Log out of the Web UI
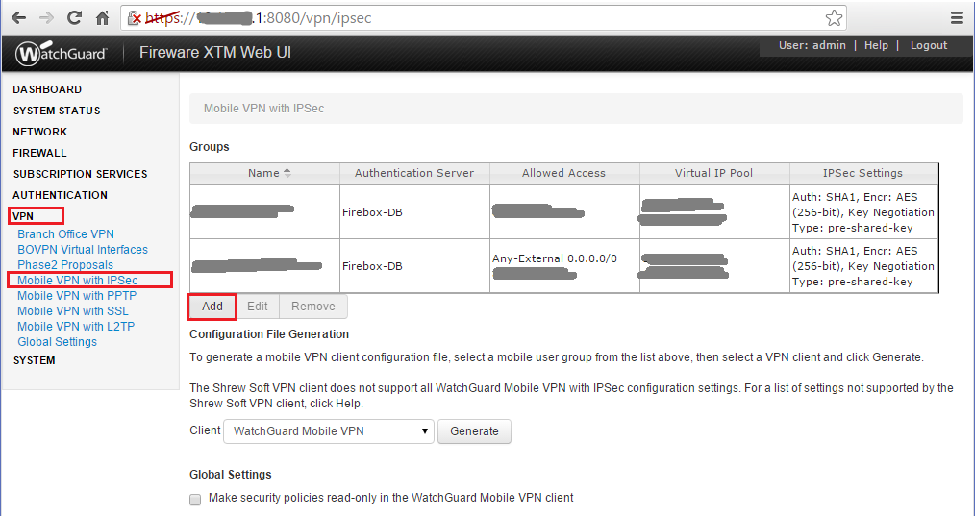This screenshot has height=516, width=975. (928, 45)
